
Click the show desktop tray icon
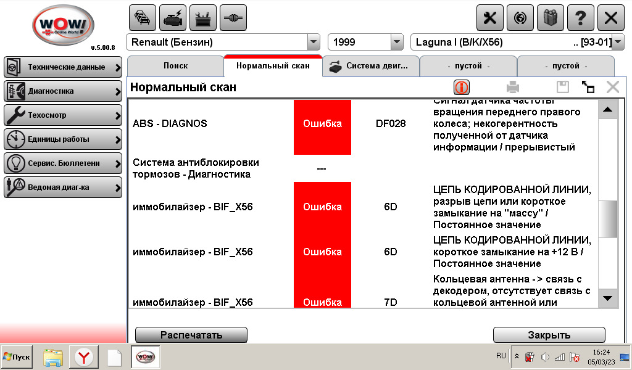coord(625,356)
